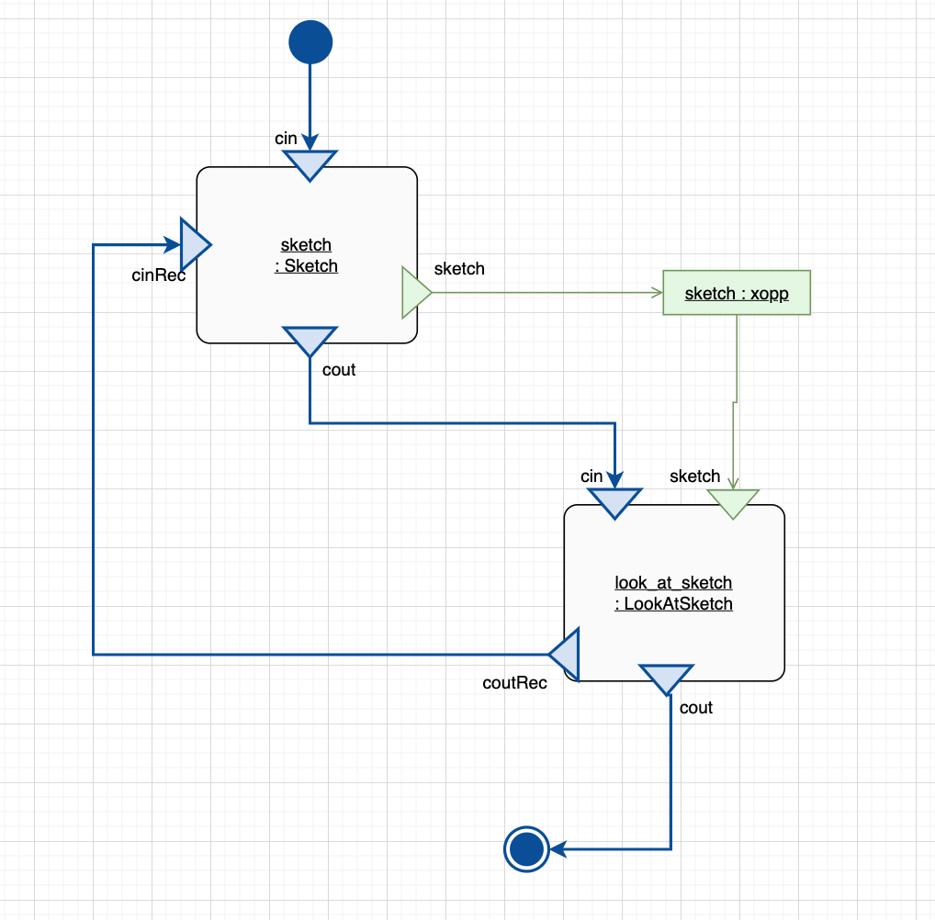The image size is (935, 920).
Task: Select the blue edge entering the final node
Action: [x=670, y=780]
